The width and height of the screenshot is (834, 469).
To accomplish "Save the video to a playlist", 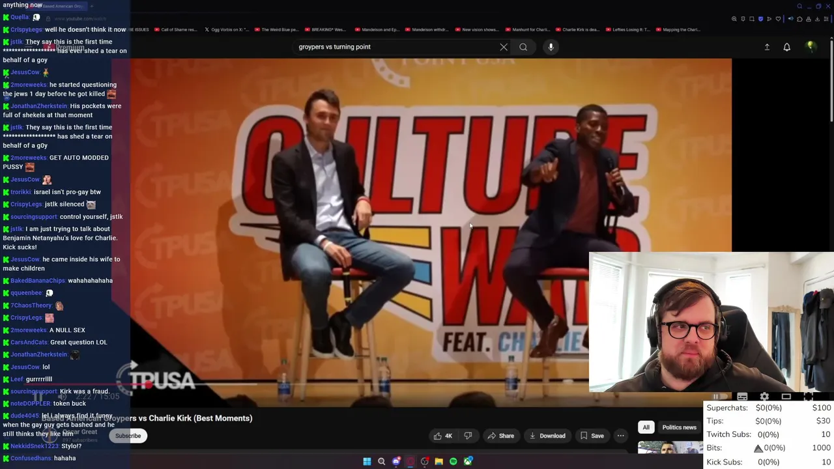I will click(592, 436).
